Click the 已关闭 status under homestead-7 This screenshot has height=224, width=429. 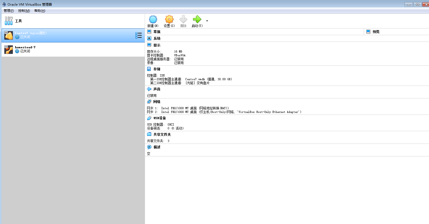click(x=25, y=51)
